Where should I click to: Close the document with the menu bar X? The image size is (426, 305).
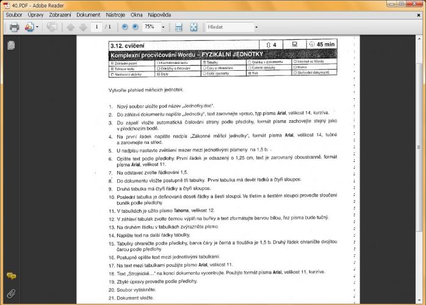click(419, 15)
